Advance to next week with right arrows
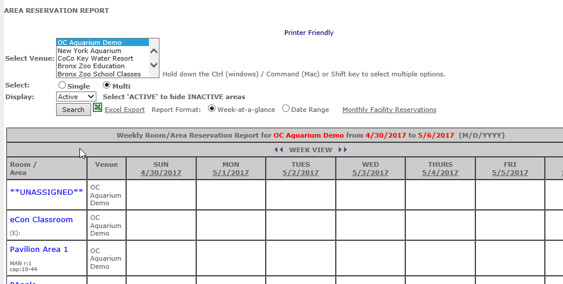This screenshot has width=563, height=284. click(x=343, y=150)
